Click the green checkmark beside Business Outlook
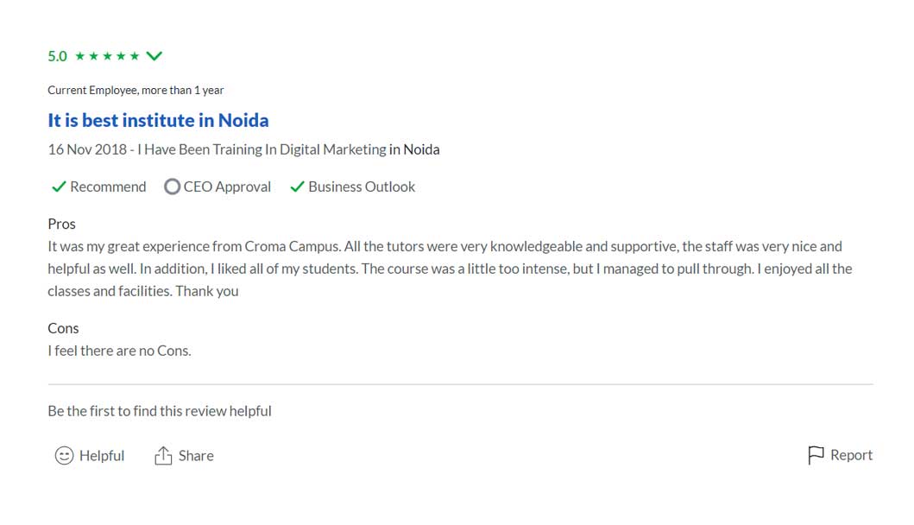The image size is (914, 525). (297, 187)
